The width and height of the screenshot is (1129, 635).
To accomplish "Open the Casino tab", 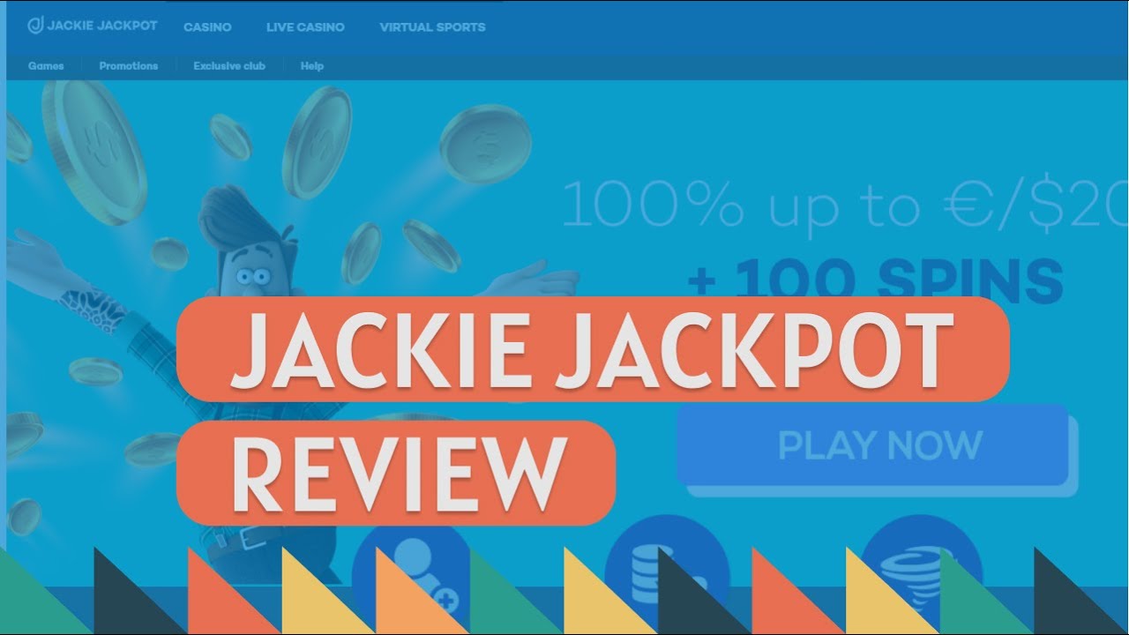I will [x=207, y=27].
